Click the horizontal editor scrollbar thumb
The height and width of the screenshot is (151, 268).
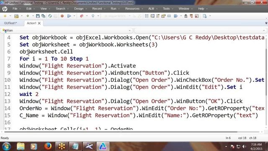121,132
